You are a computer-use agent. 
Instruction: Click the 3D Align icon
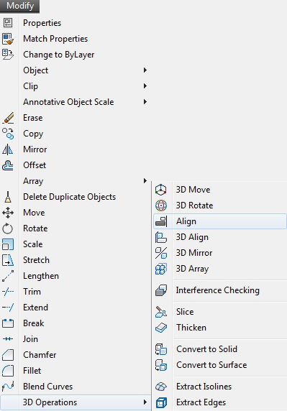(161, 237)
